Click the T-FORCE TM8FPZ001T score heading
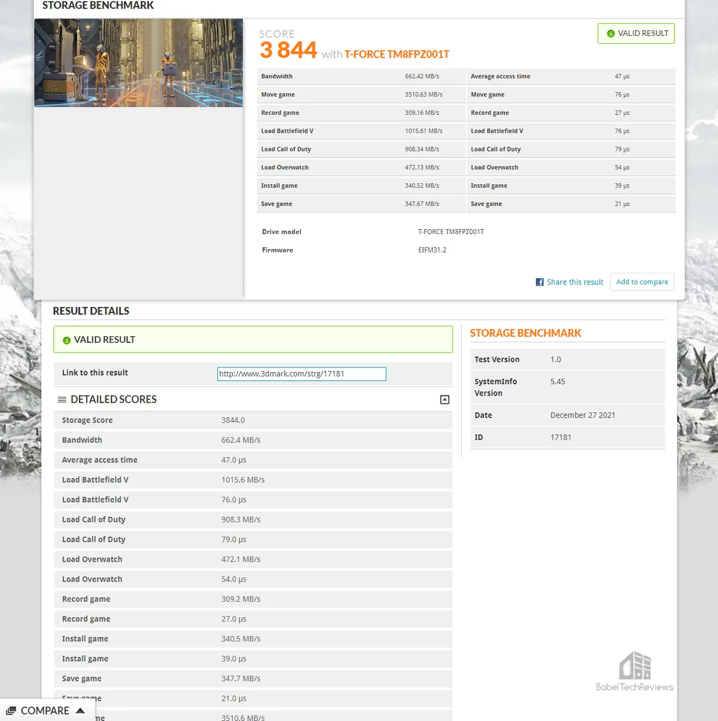Screen dimensions: 718x721 click(397, 54)
